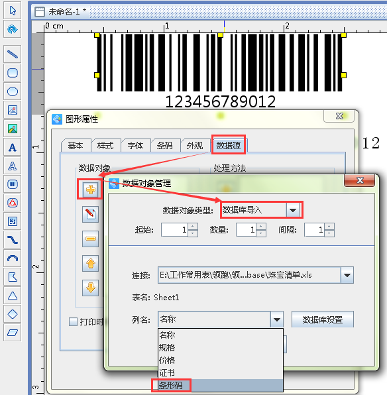Decrease the 间隔 value stepper
Screen dimensions: 387x395
tap(329, 233)
